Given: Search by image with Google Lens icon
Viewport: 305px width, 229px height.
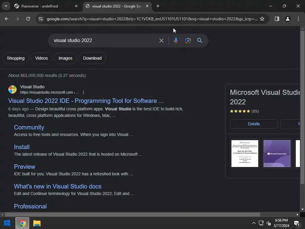Looking at the screenshot, I should (x=188, y=41).
